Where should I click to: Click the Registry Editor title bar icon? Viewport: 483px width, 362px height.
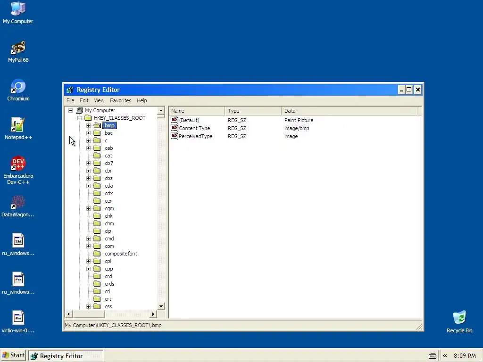70,90
